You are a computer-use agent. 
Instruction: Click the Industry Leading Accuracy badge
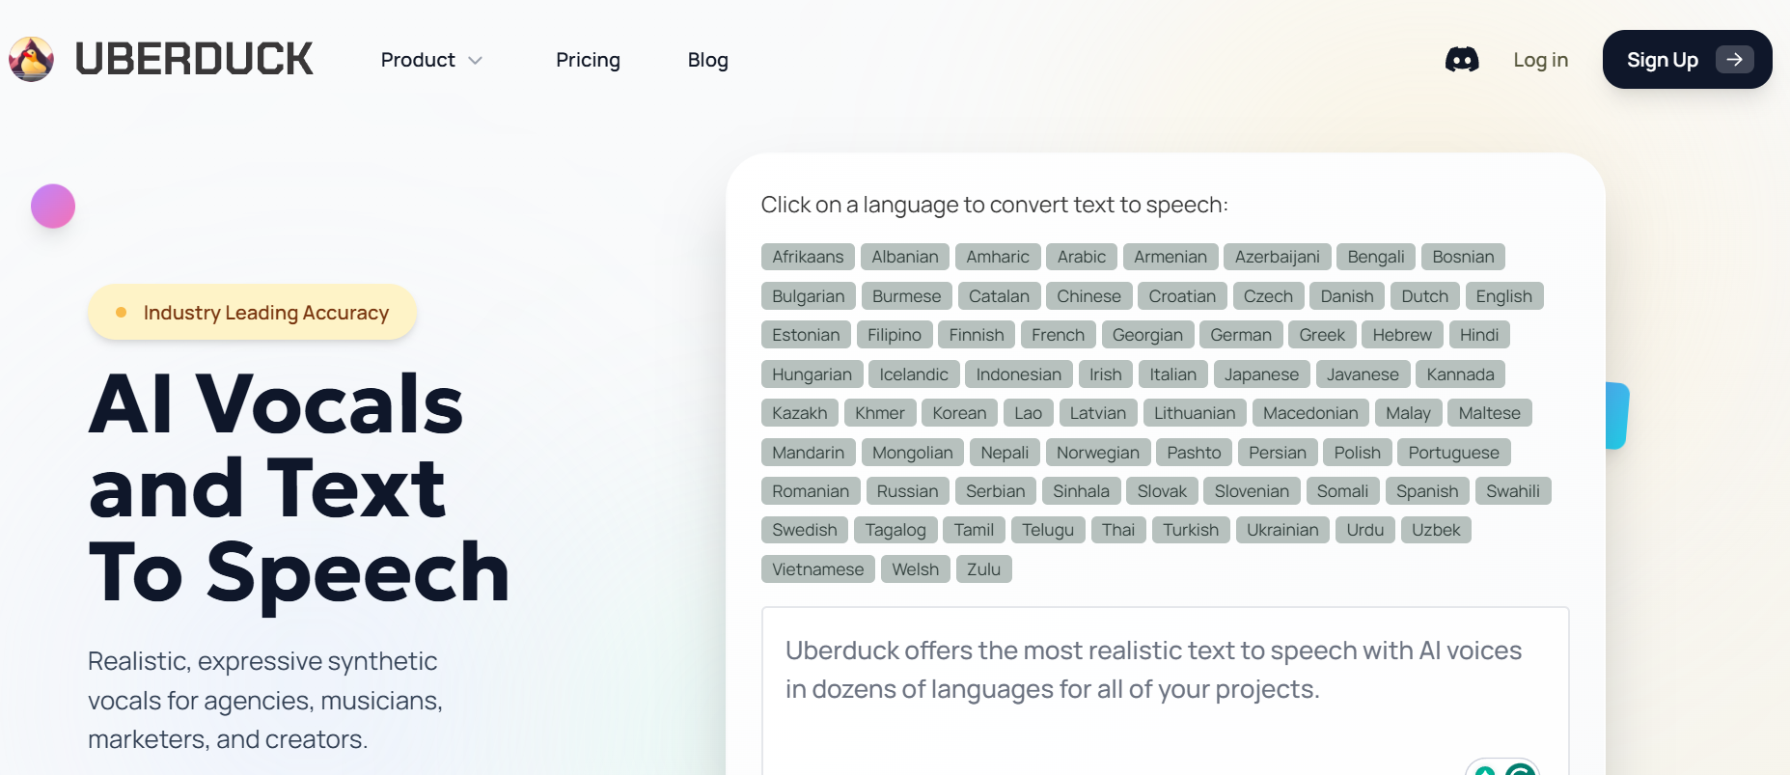pos(252,313)
